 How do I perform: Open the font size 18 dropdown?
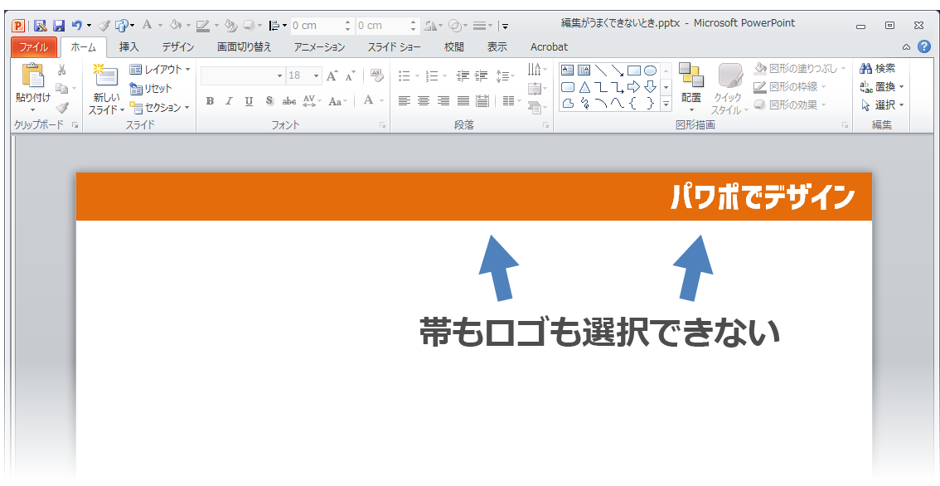coord(304,75)
